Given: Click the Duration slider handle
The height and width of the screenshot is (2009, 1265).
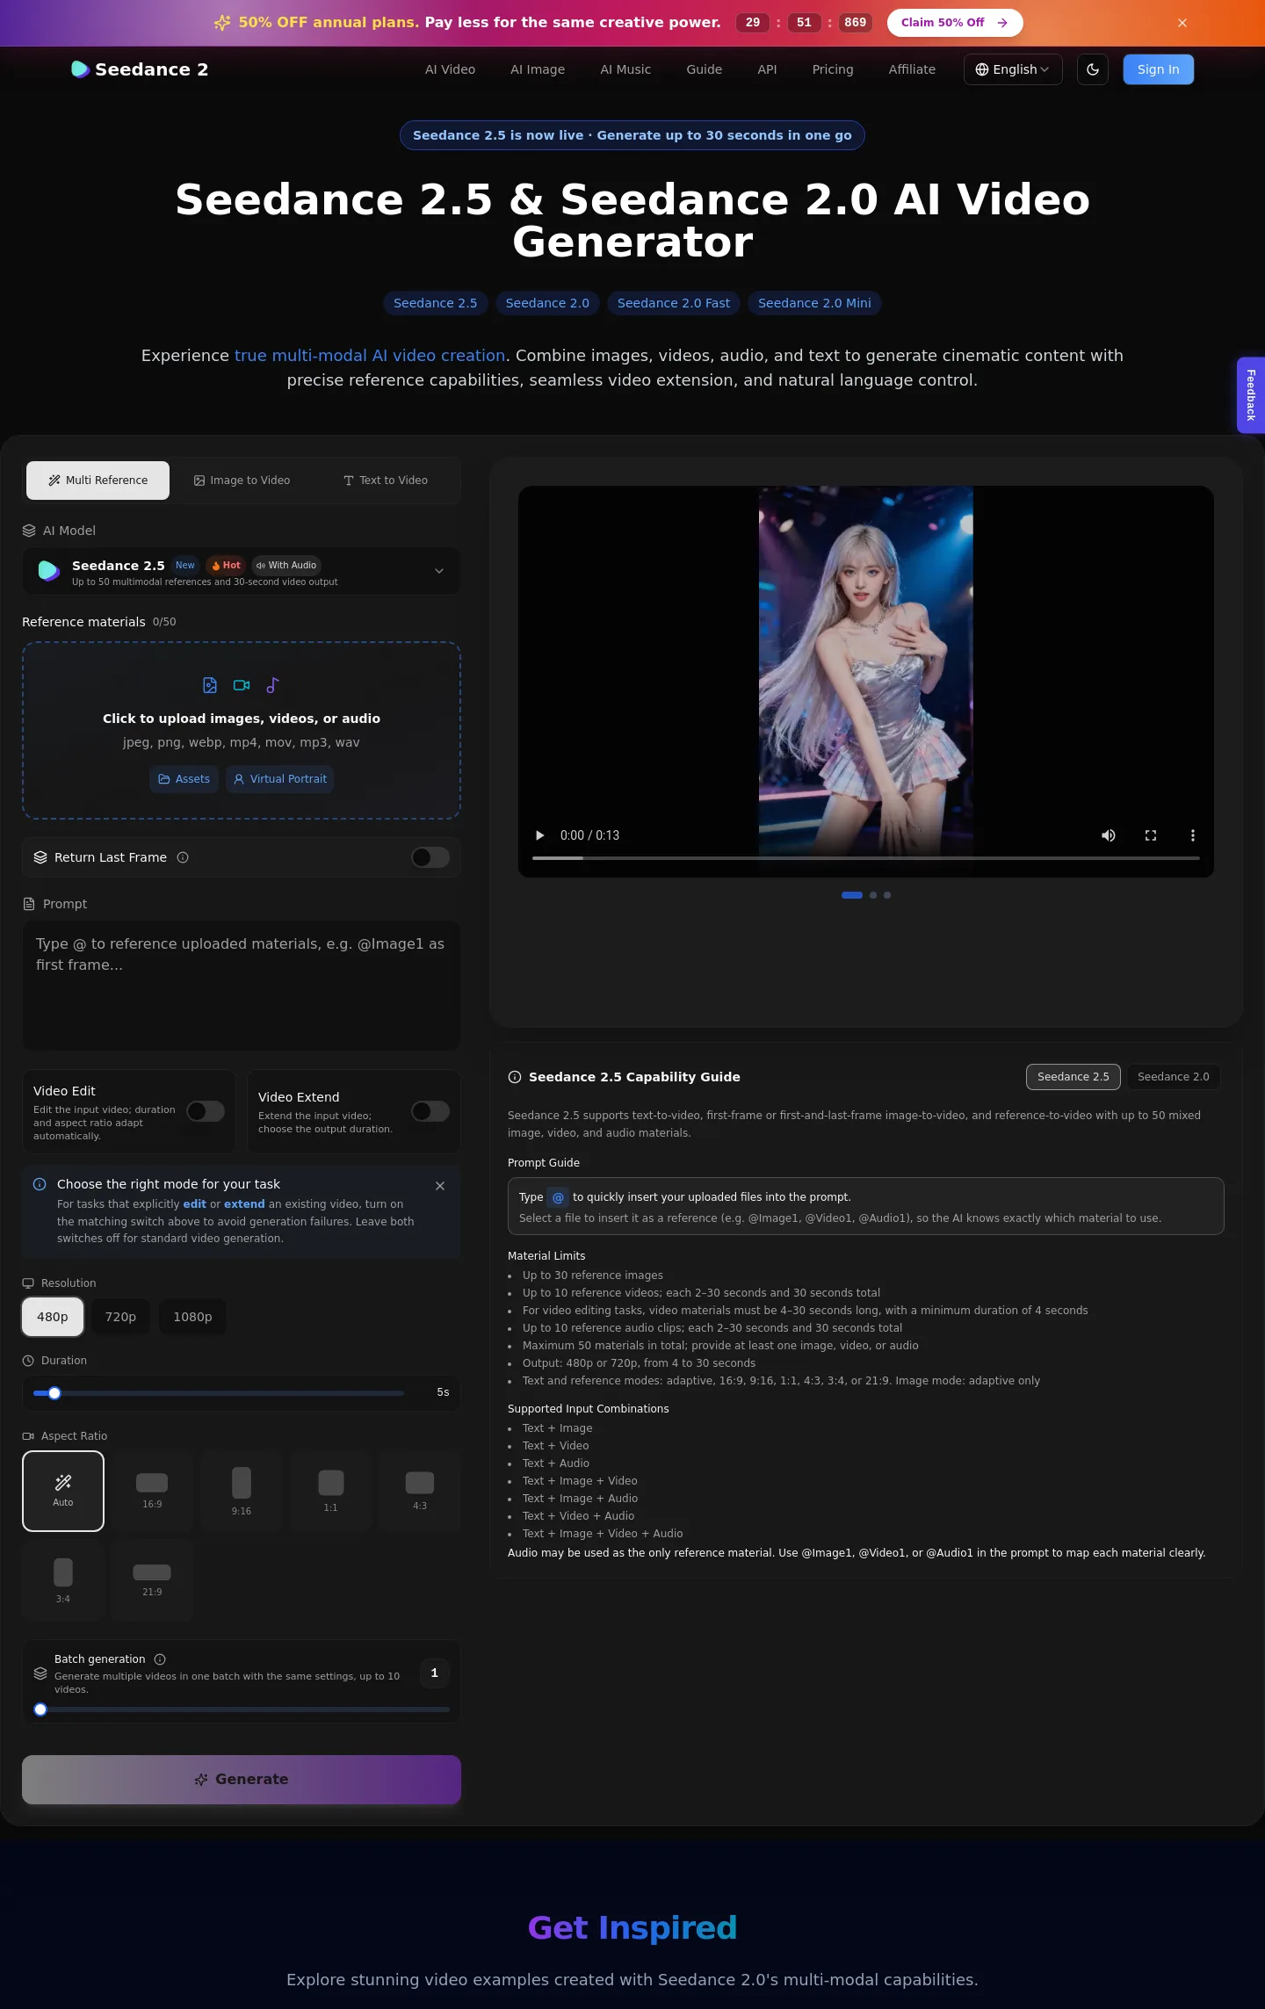Looking at the screenshot, I should [54, 1393].
